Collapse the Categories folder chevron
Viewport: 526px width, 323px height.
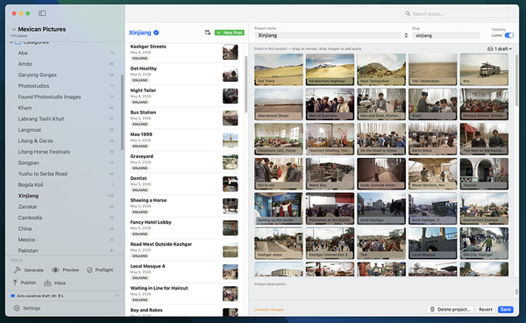click(x=11, y=43)
